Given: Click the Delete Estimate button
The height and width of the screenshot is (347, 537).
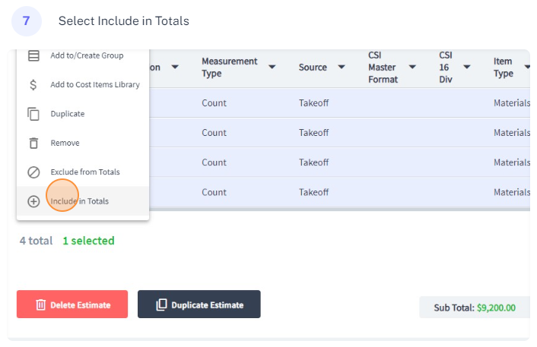Looking at the screenshot, I should tap(72, 304).
